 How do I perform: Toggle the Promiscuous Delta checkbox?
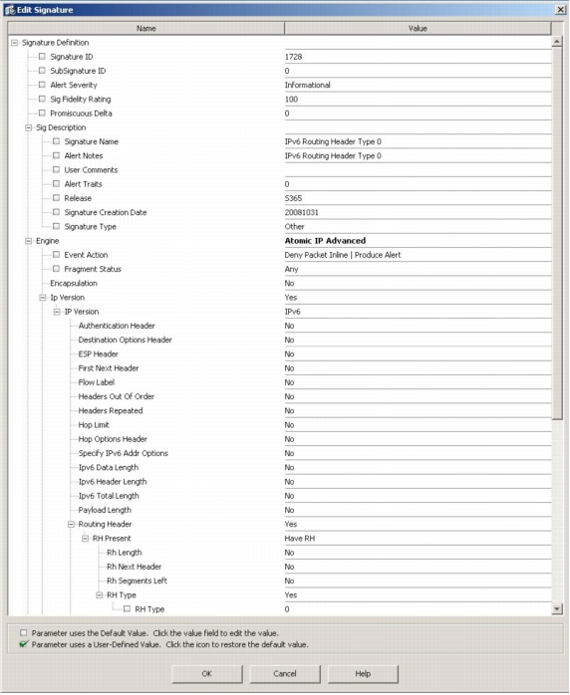pyautogui.click(x=42, y=114)
